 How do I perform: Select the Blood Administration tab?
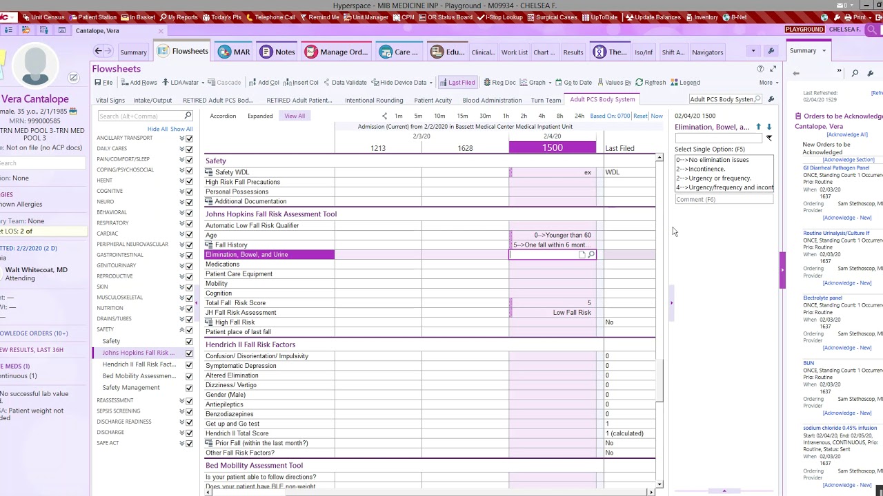[492, 100]
